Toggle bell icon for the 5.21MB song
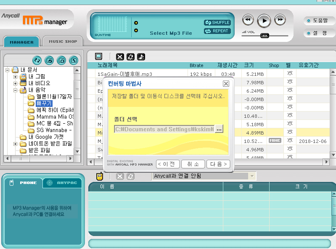 coord(290,73)
